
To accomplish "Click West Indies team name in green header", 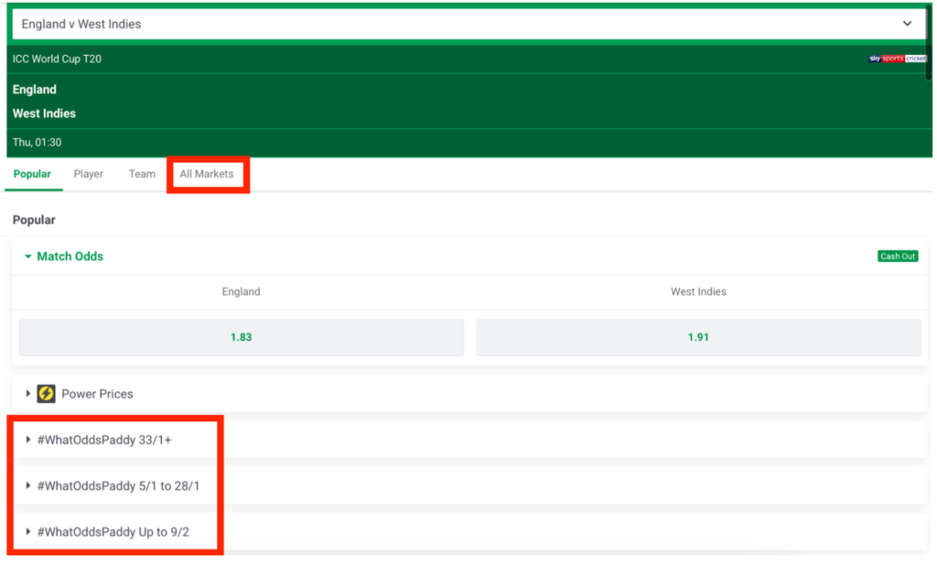I will (x=44, y=114).
